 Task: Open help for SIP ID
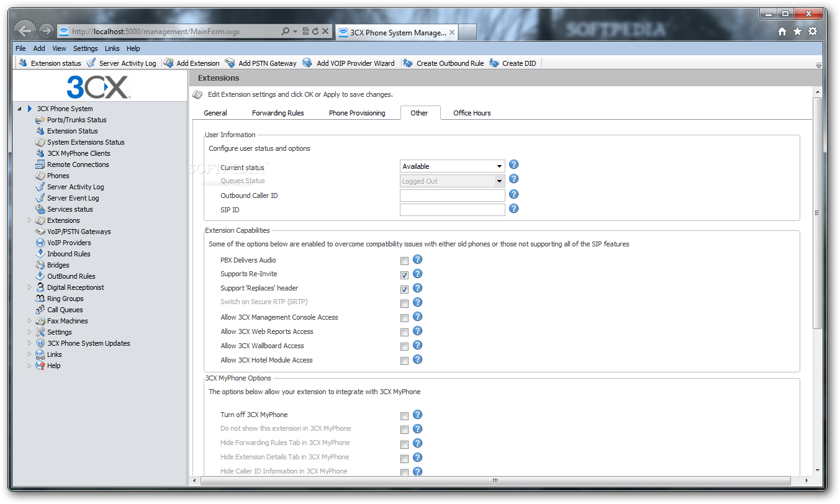[513, 209]
